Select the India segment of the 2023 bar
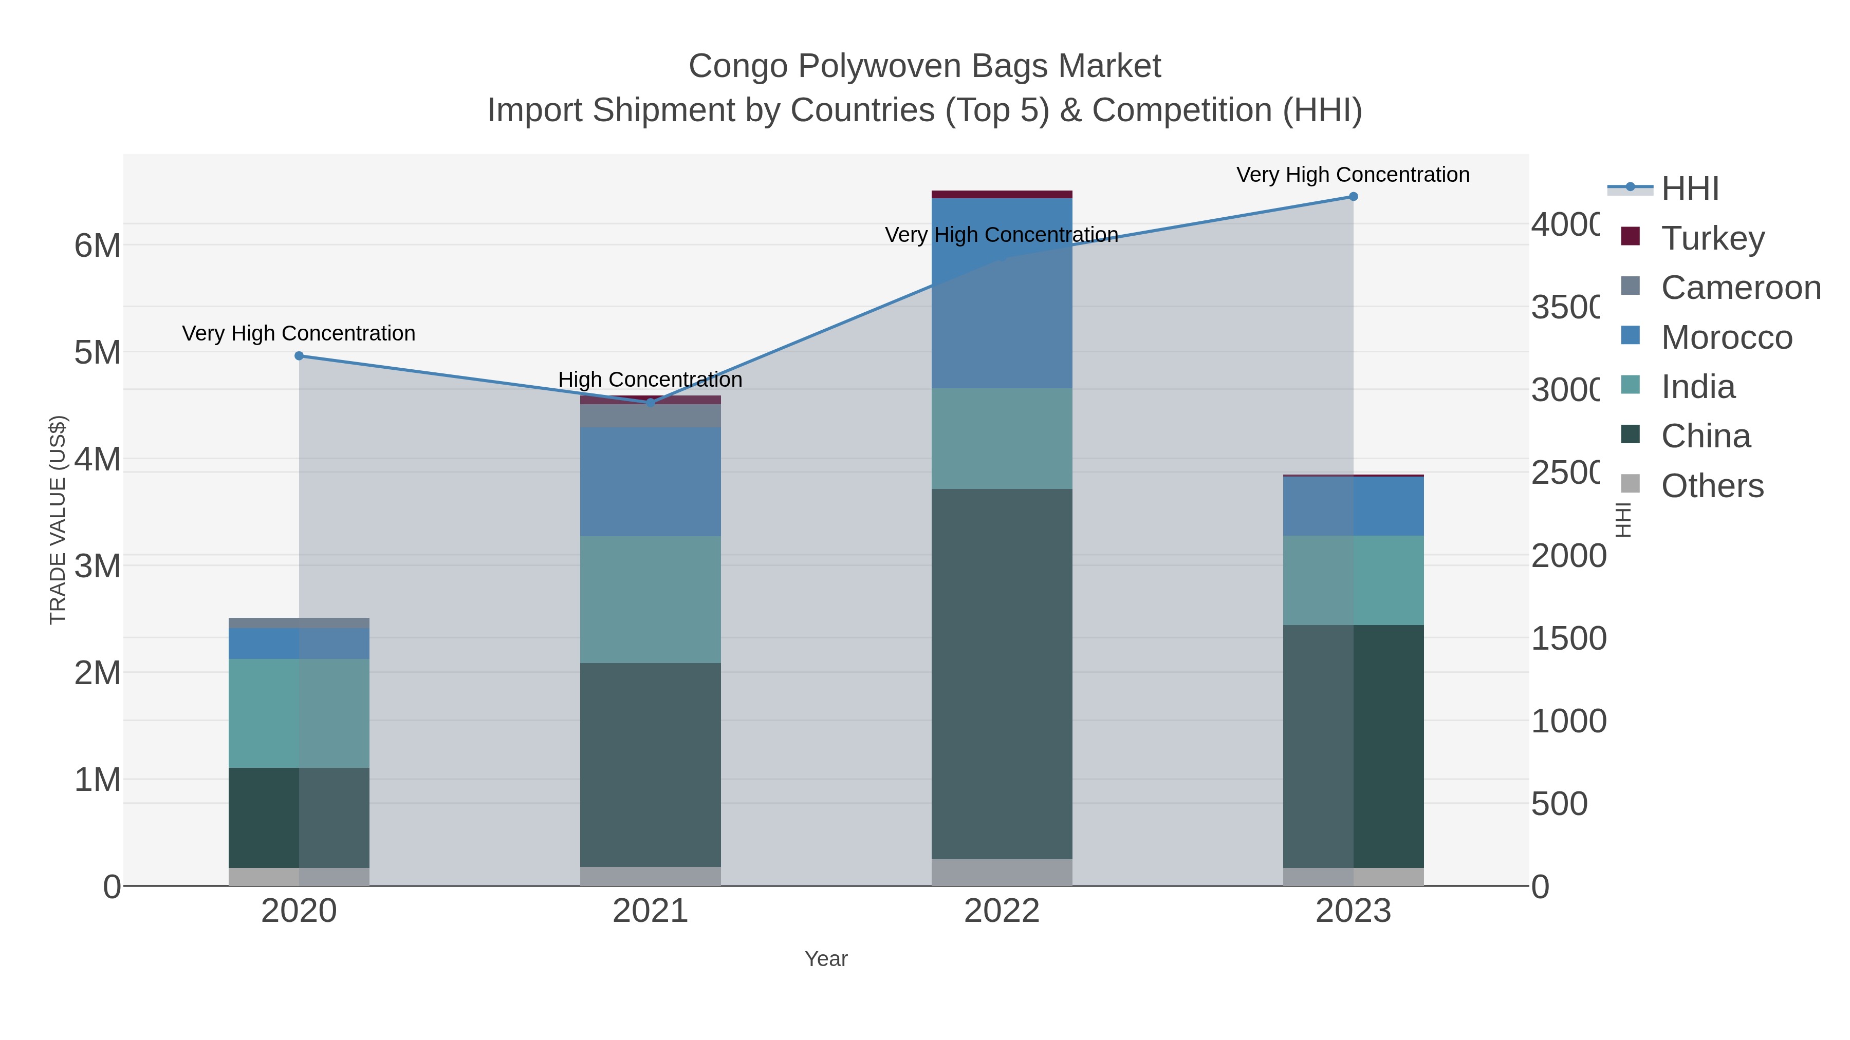This screenshot has height=1040, width=1850. 1353,580
